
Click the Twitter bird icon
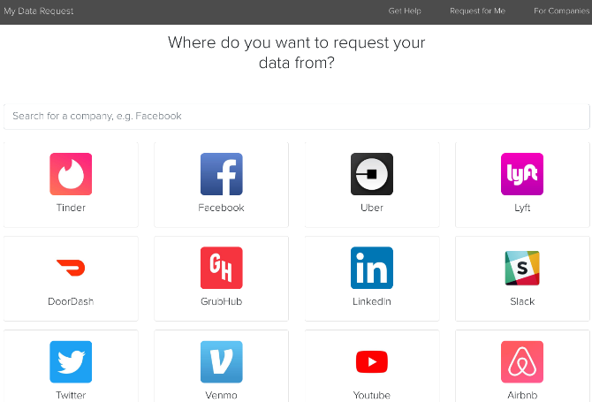click(71, 362)
